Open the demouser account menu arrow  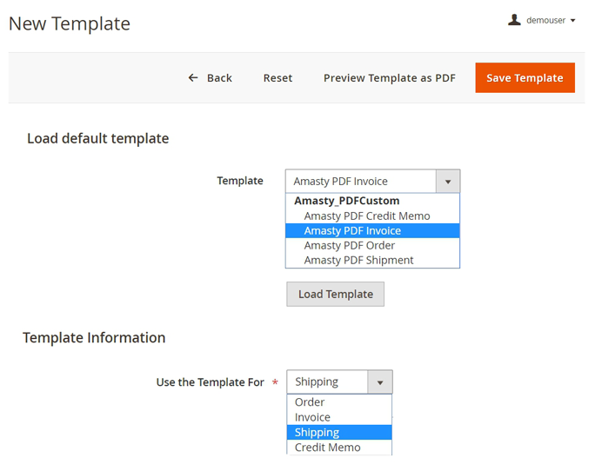click(573, 21)
